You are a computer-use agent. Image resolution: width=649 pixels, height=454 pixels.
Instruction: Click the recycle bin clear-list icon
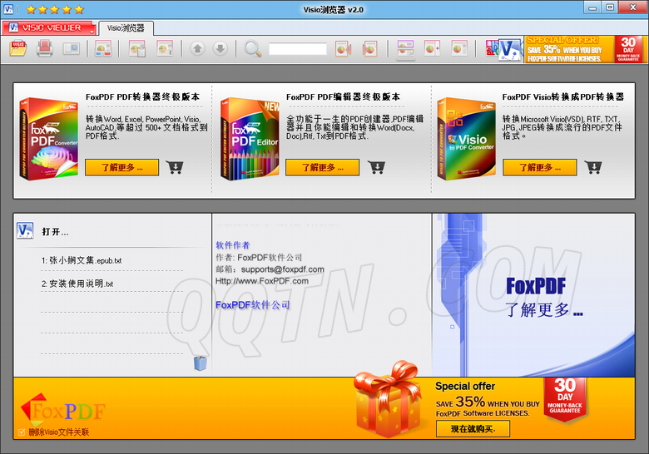pyautogui.click(x=201, y=363)
